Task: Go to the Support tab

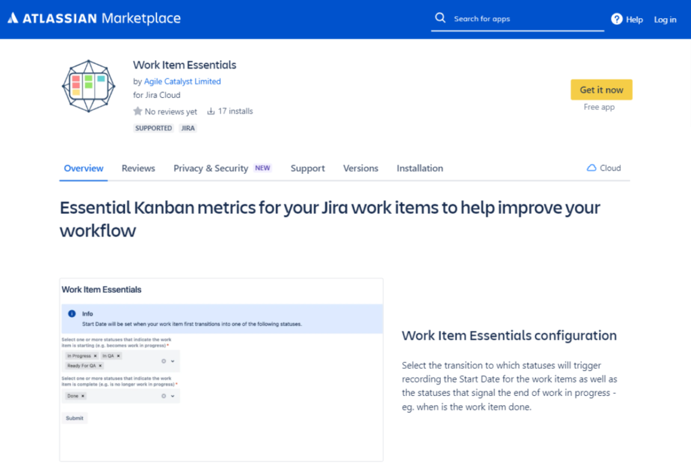Action: [308, 168]
